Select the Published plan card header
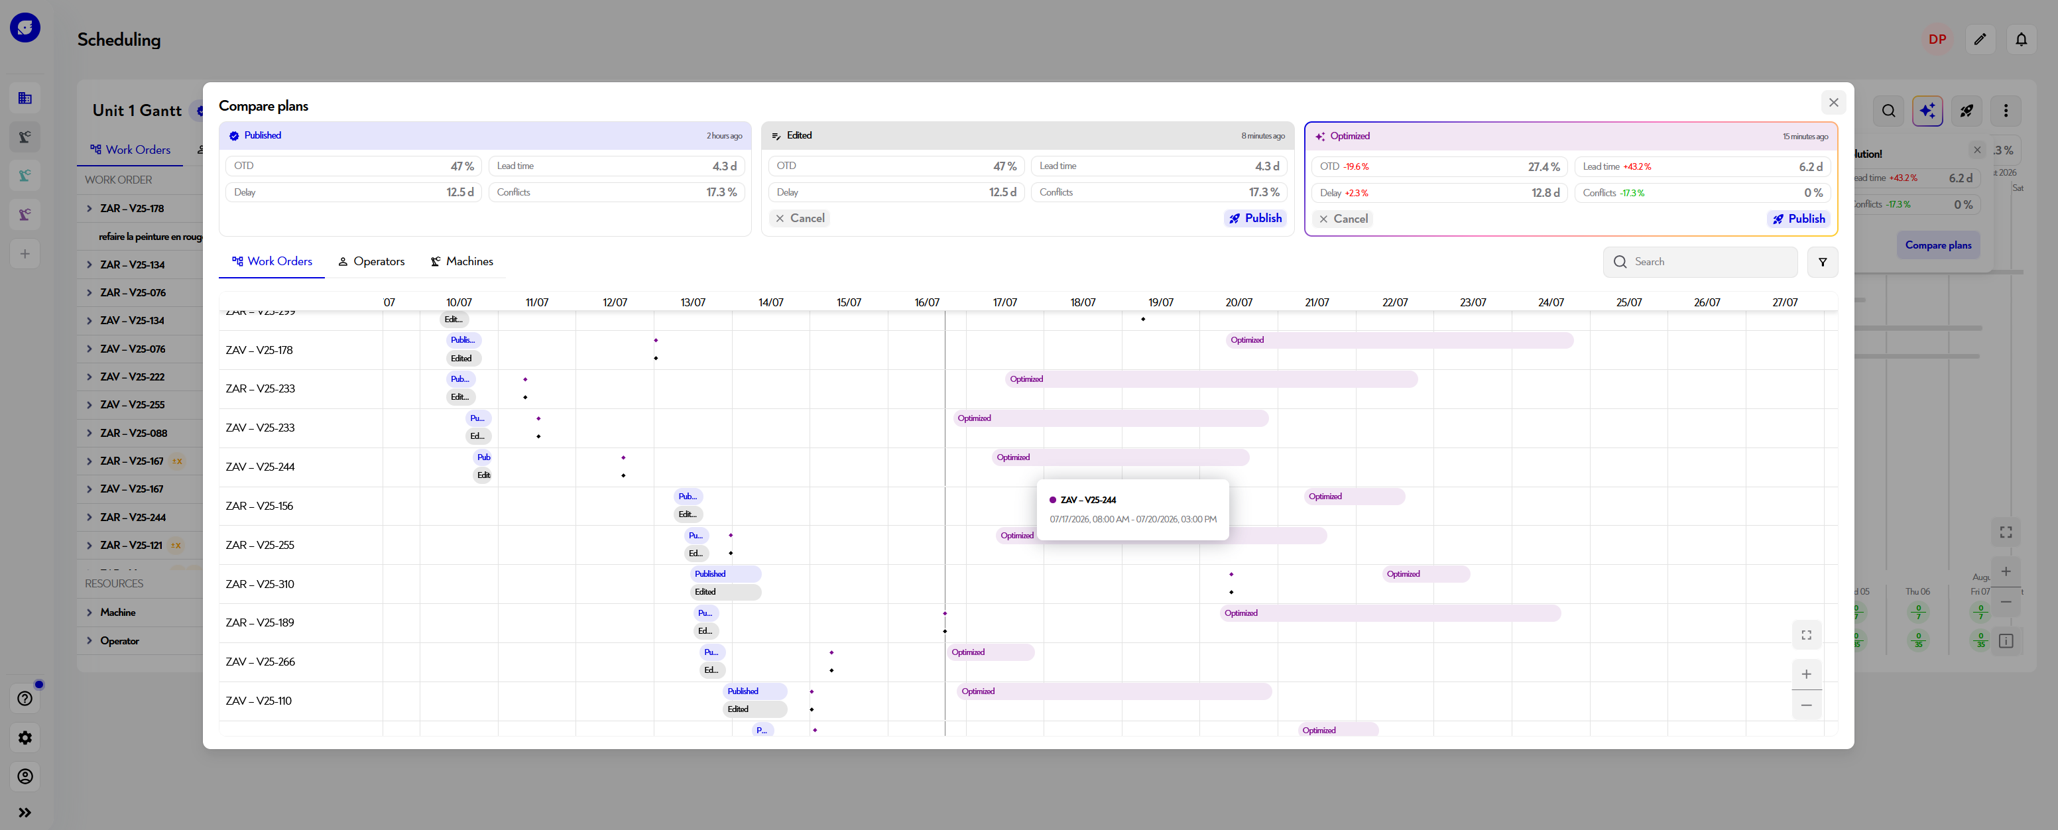2058x830 pixels. pyautogui.click(x=485, y=136)
